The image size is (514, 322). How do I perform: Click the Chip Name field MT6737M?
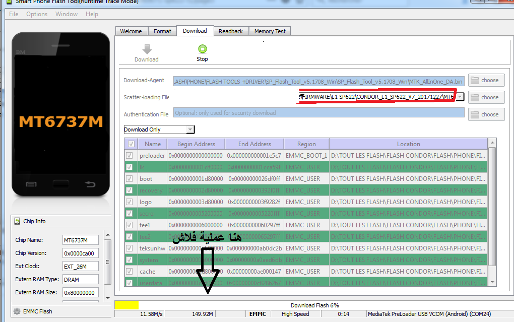point(80,240)
